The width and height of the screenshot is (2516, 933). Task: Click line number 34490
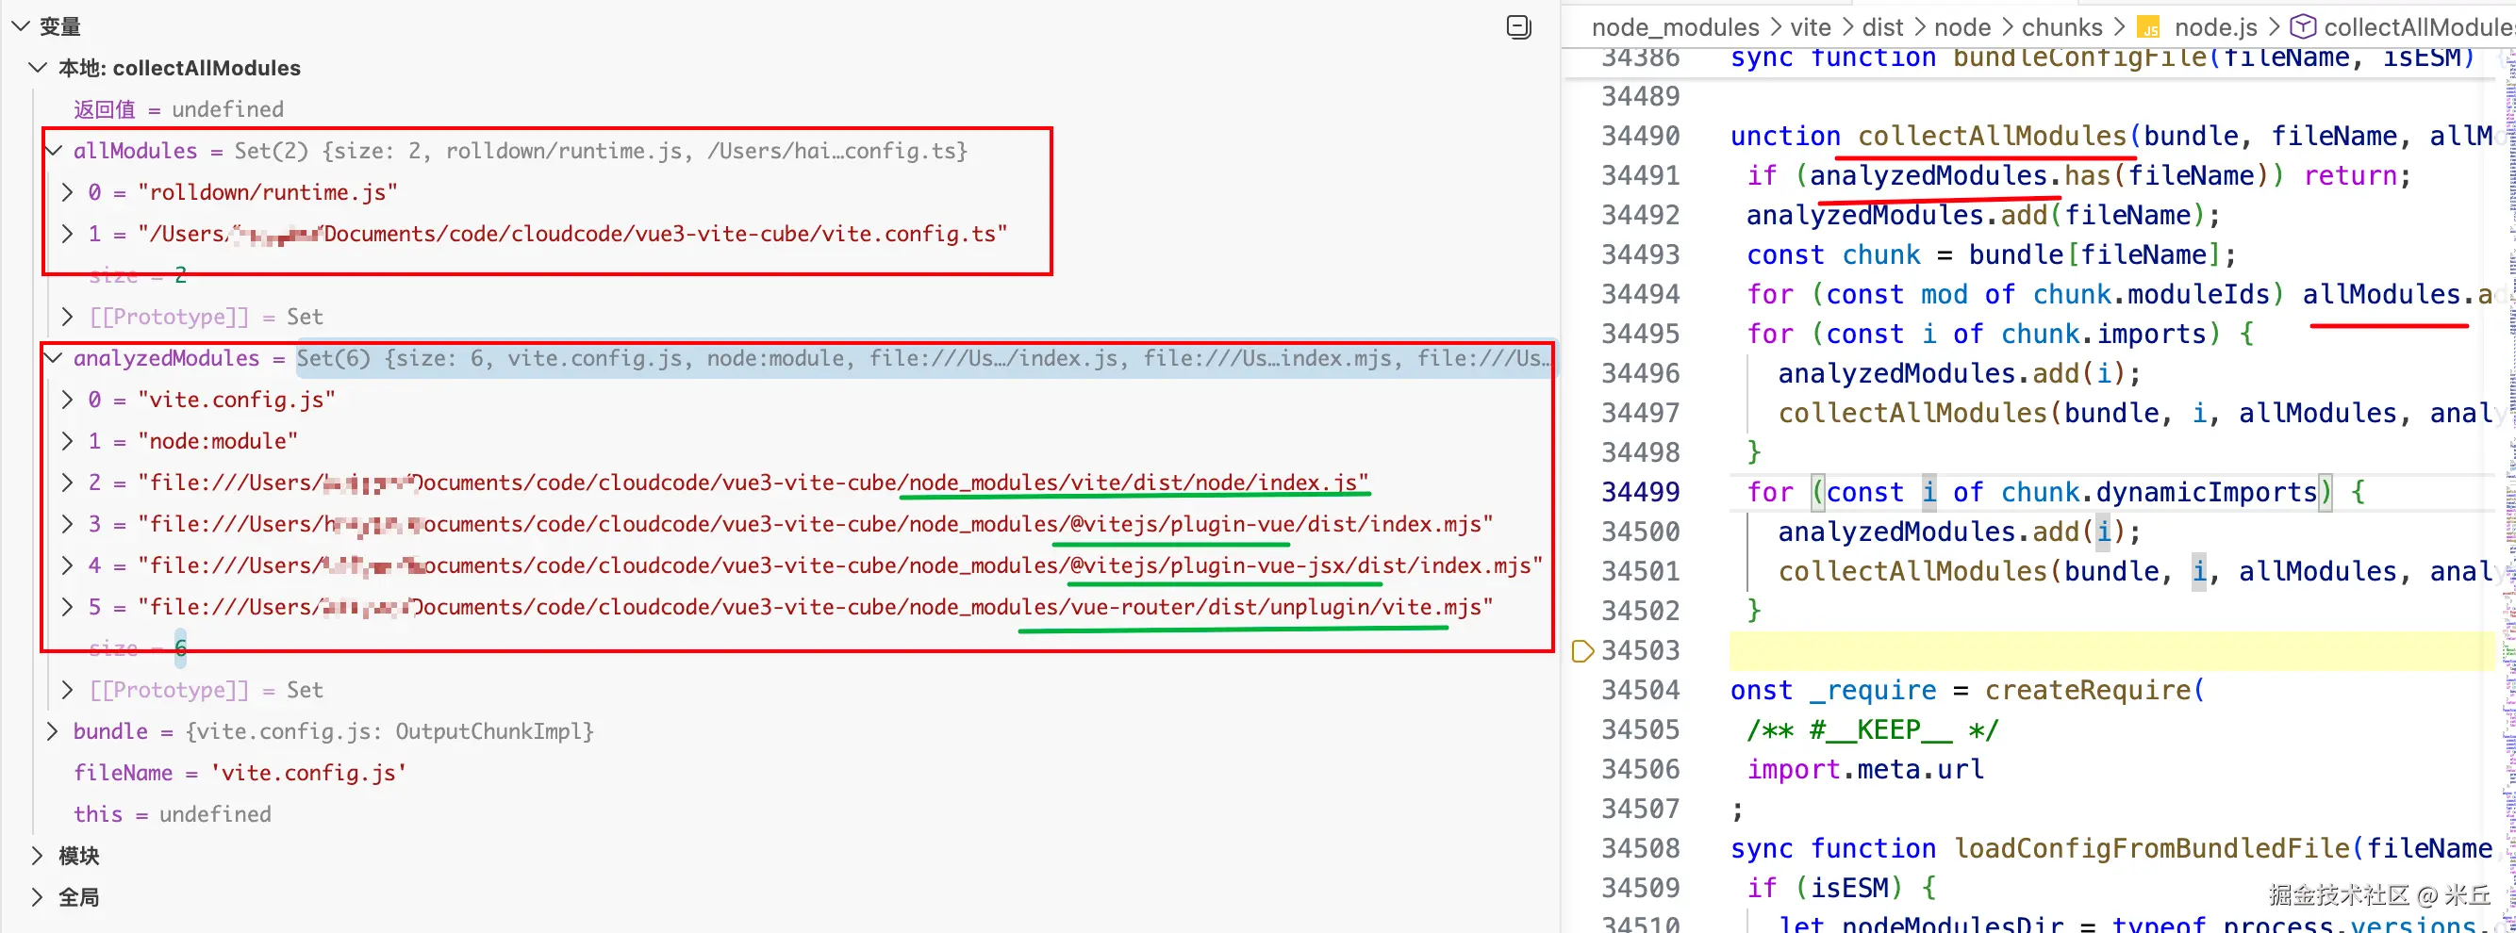pos(1640,136)
